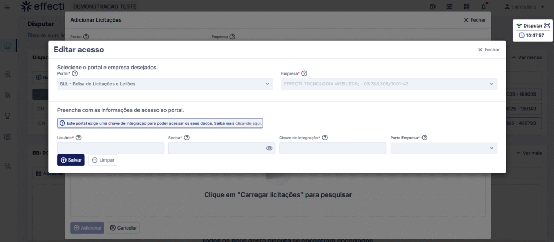554x242 pixels.
Task: Expand the Porte Empresa dropdown
Action: click(443, 148)
